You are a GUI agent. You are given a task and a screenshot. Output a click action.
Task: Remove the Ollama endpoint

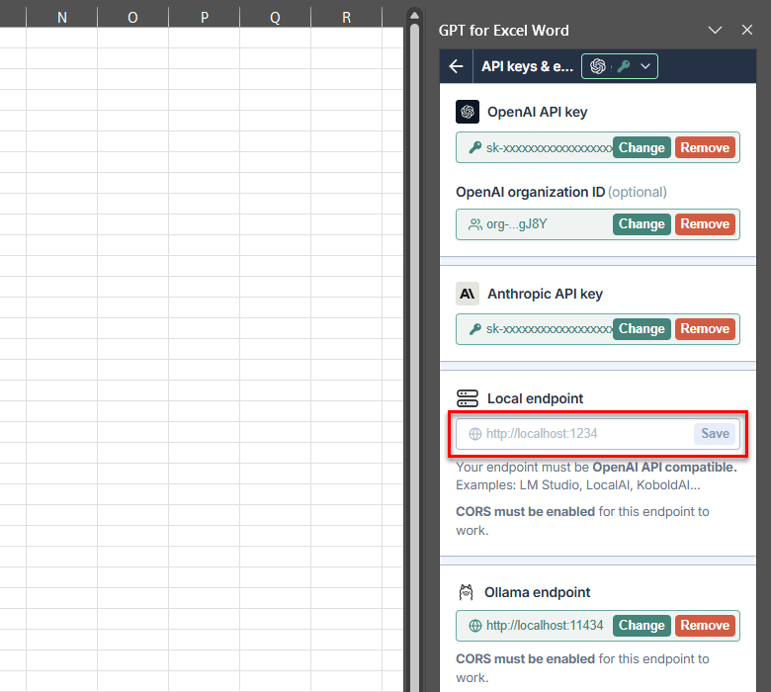tap(705, 626)
